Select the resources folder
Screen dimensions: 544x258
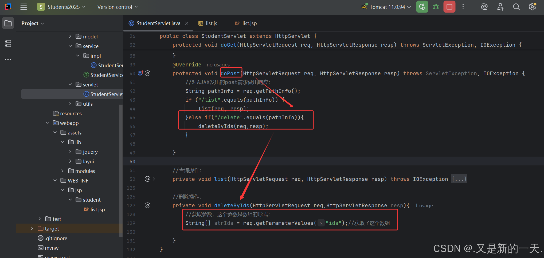(x=67, y=113)
